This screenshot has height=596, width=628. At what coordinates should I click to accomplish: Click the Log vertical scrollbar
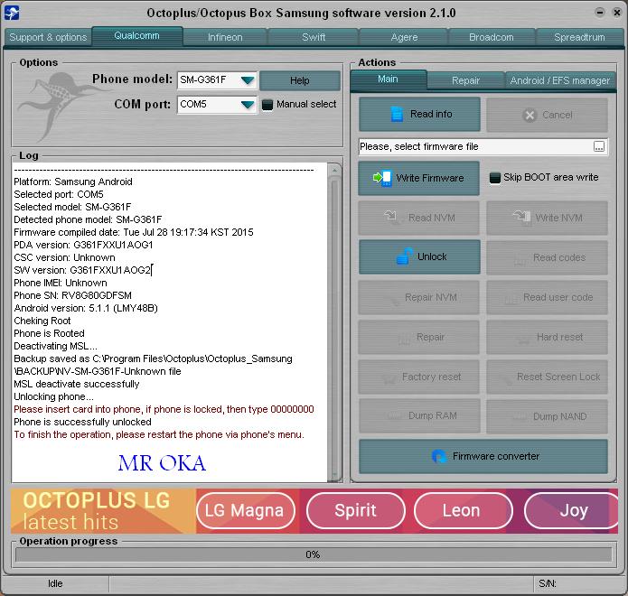[x=334, y=322]
